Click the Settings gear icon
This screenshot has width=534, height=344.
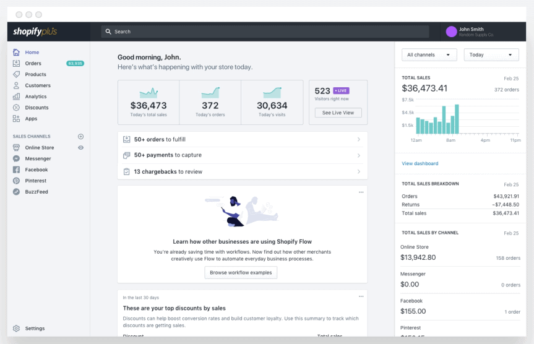pyautogui.click(x=16, y=329)
